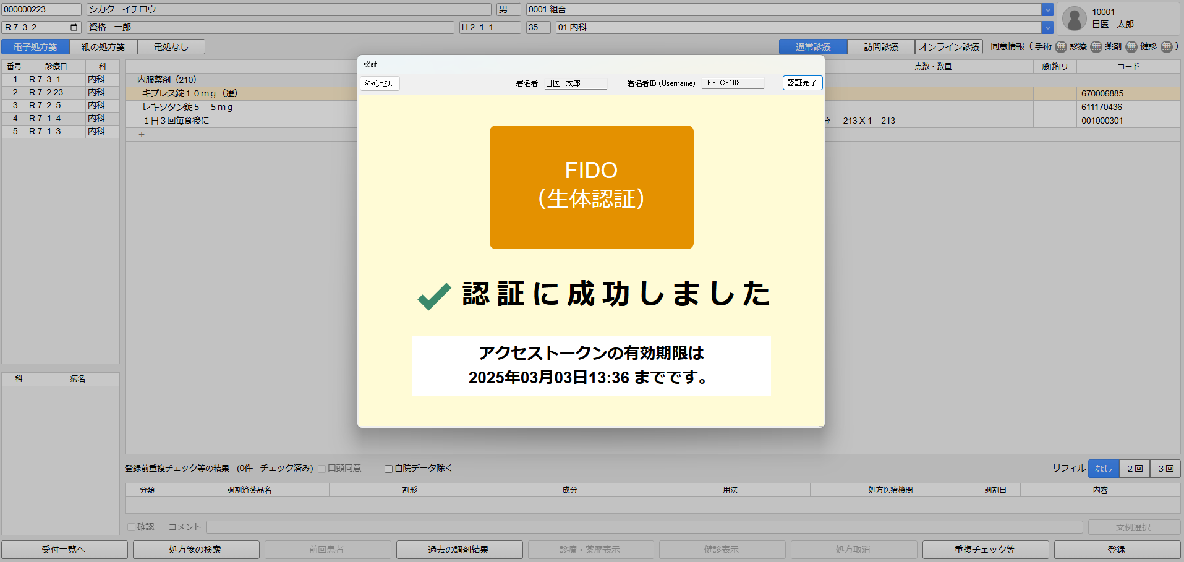The image size is (1184, 562).
Task: Click the 署名者 field 日医 太郎
Action: [576, 83]
